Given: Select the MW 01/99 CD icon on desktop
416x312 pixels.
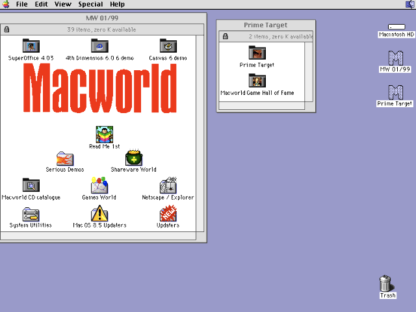Looking at the screenshot, I should click(x=396, y=58).
